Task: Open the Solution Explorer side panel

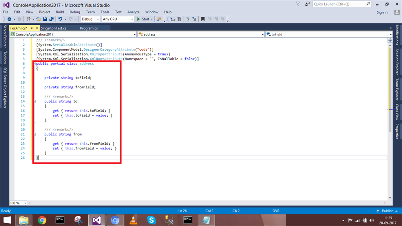Action: point(397,61)
